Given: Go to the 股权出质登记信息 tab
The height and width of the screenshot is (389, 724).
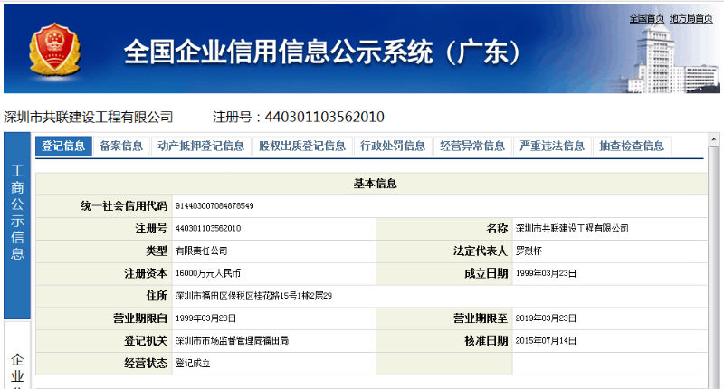Looking at the screenshot, I should pyautogui.click(x=301, y=146).
